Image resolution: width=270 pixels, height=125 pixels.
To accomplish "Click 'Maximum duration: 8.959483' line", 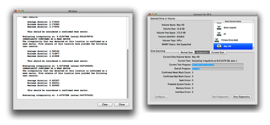I will pos(43,85).
